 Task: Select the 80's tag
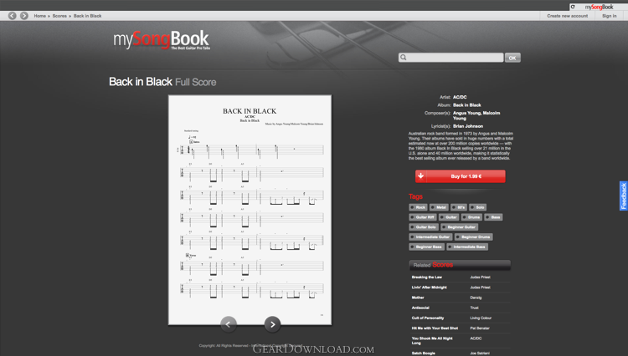tap(459, 207)
